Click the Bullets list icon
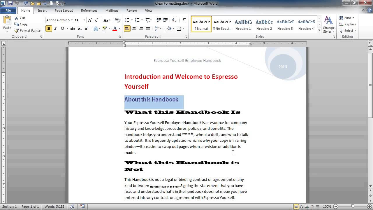 point(127,20)
